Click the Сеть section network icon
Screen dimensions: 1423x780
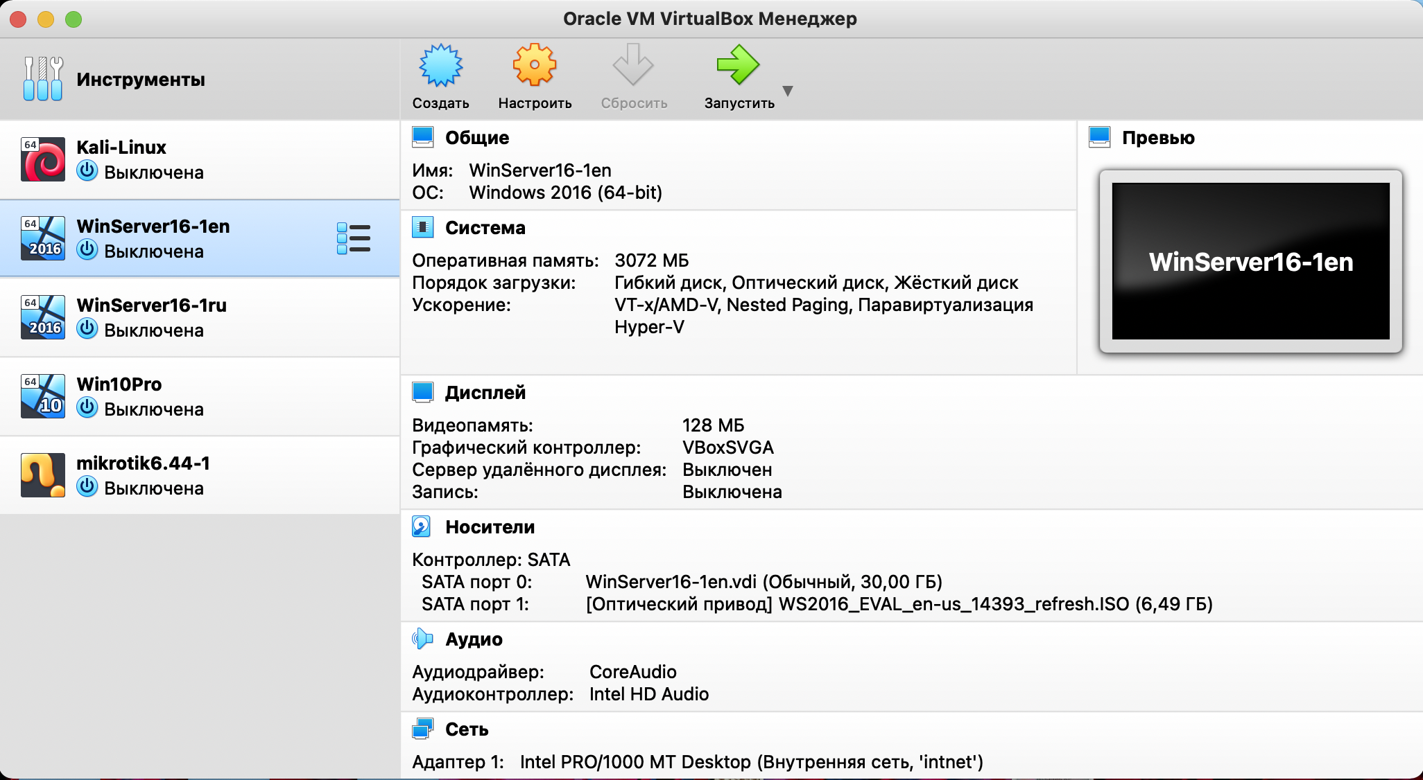tap(423, 729)
